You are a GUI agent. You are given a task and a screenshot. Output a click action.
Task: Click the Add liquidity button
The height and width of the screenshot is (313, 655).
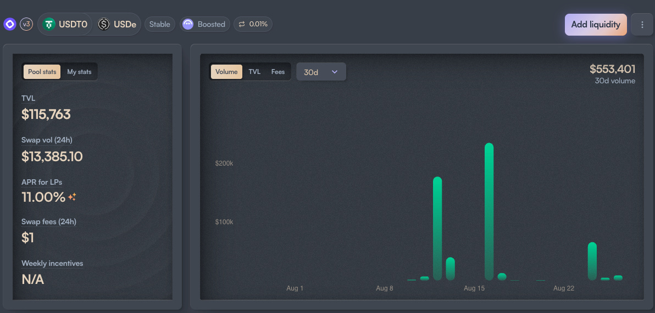[596, 25]
